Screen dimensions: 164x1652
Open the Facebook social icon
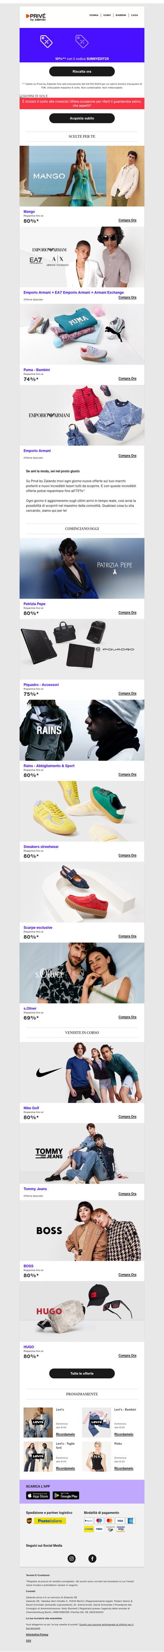pyautogui.click(x=92, y=1558)
